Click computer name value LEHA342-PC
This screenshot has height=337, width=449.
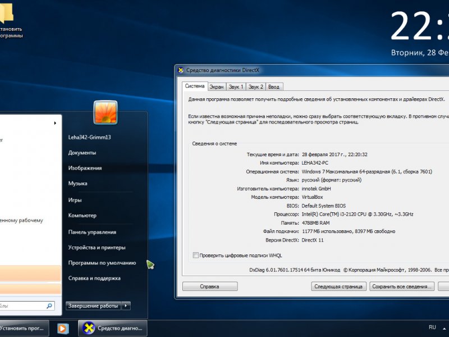pos(315,163)
